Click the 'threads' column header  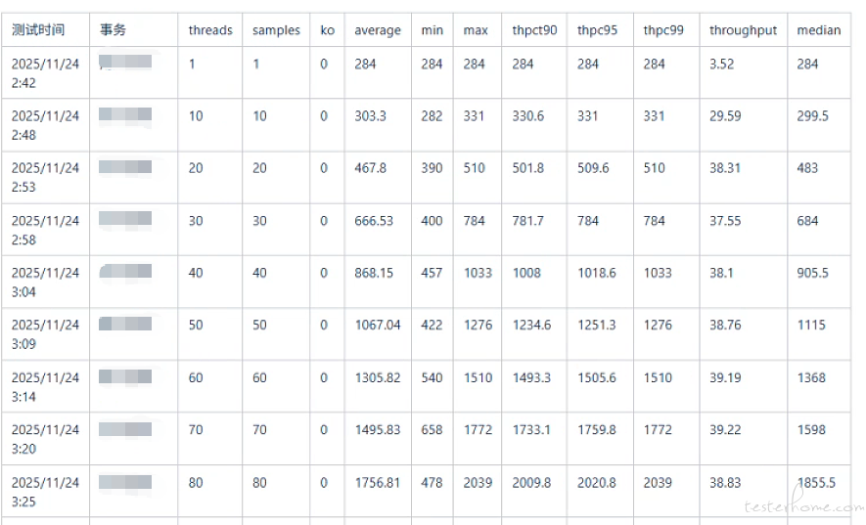click(210, 30)
